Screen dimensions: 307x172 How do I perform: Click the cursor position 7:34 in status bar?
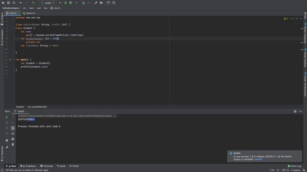click(272, 170)
